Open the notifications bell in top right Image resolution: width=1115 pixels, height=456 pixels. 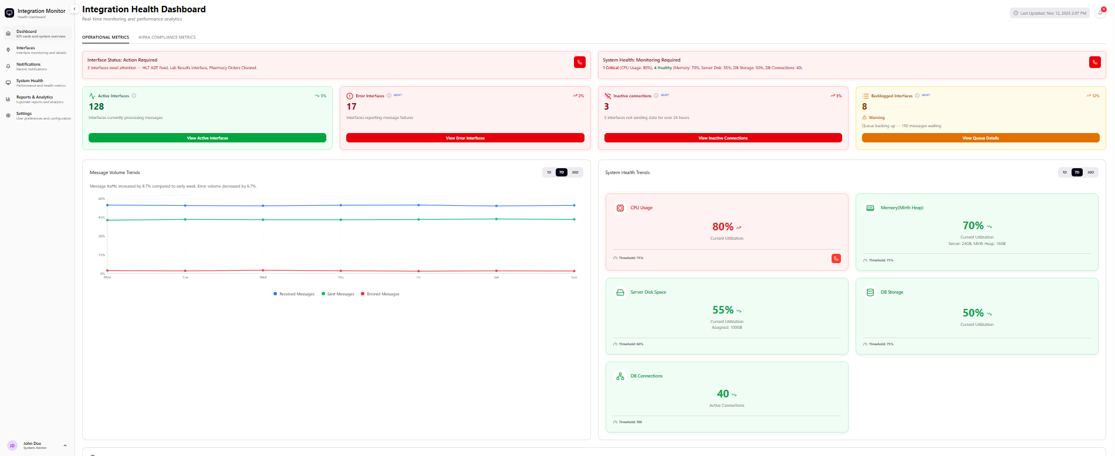click(x=1100, y=13)
